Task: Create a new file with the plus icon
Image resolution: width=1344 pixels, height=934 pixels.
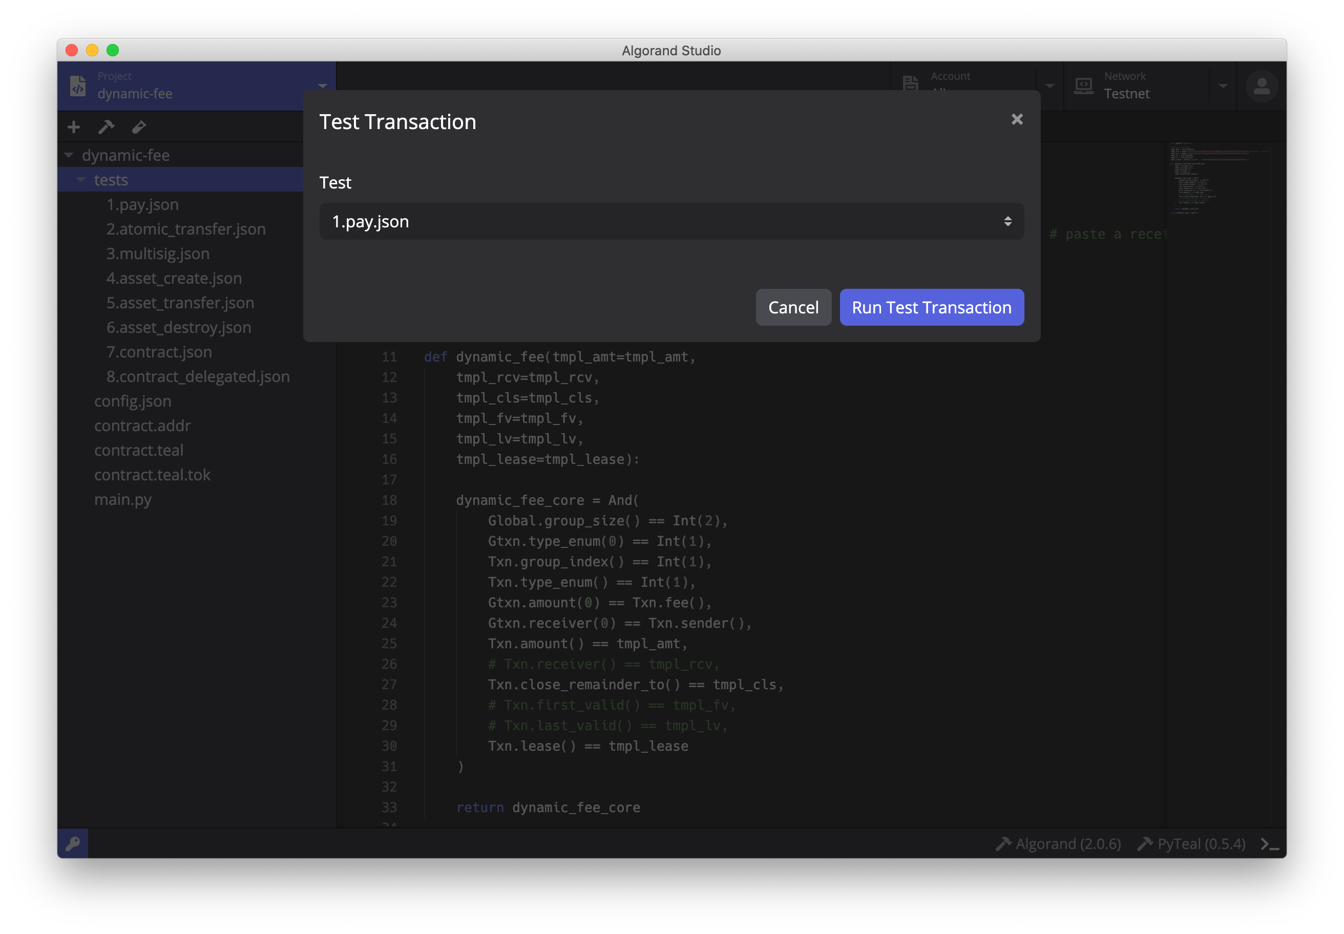Action: pos(73,126)
